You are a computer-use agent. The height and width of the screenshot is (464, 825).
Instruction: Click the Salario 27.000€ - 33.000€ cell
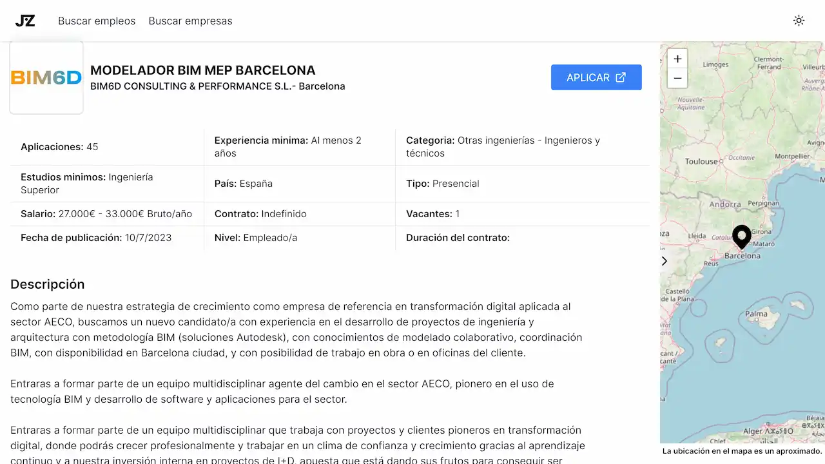pyautogui.click(x=107, y=214)
